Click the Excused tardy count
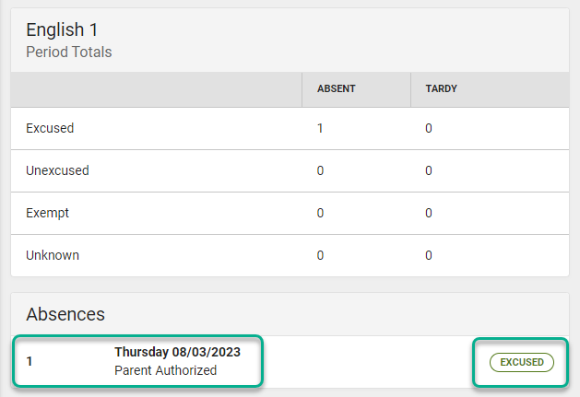 pyautogui.click(x=429, y=128)
